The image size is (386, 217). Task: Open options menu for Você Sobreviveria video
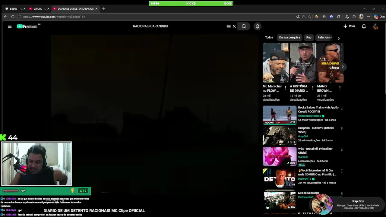click(x=342, y=171)
